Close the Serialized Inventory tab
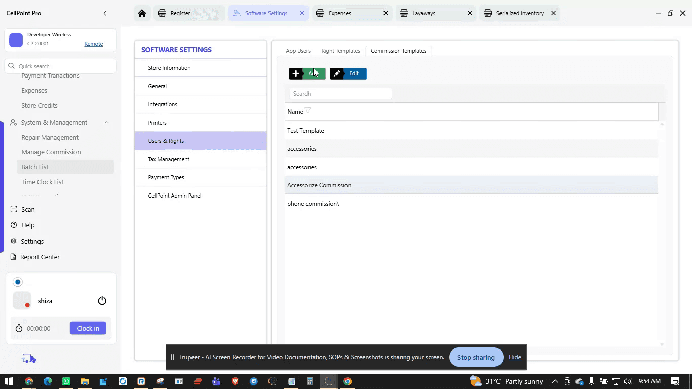Viewport: 692px width, 389px height. pos(553,13)
